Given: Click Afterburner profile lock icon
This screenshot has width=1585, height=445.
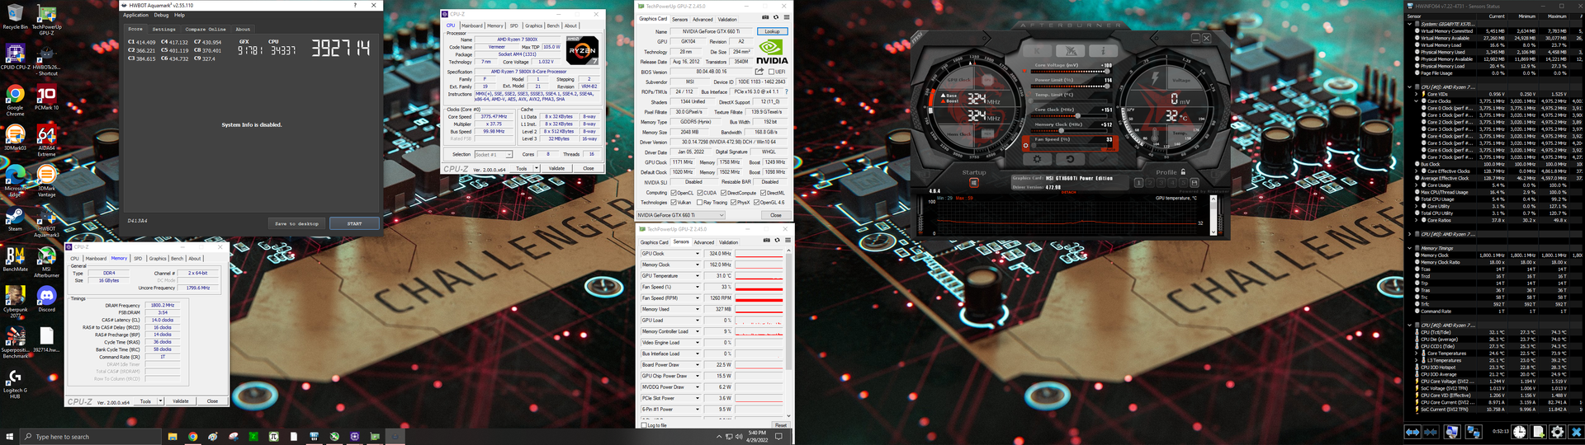Looking at the screenshot, I should [x=1183, y=172].
